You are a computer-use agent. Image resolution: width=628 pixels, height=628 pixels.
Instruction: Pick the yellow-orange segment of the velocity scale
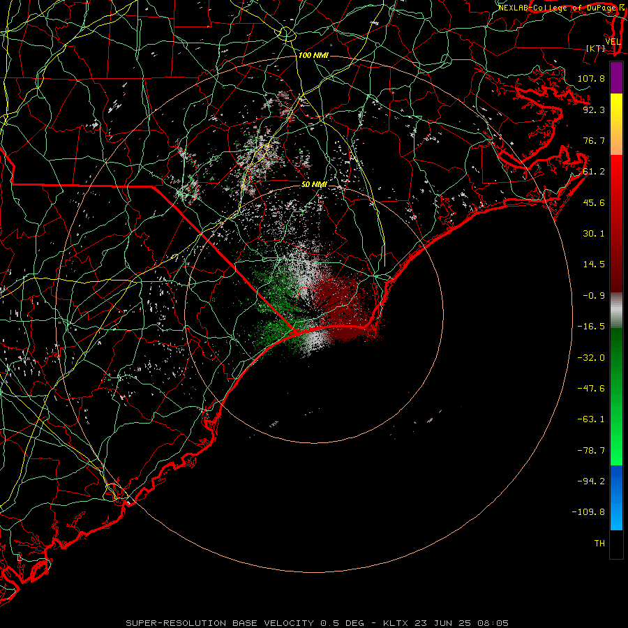(x=616, y=124)
